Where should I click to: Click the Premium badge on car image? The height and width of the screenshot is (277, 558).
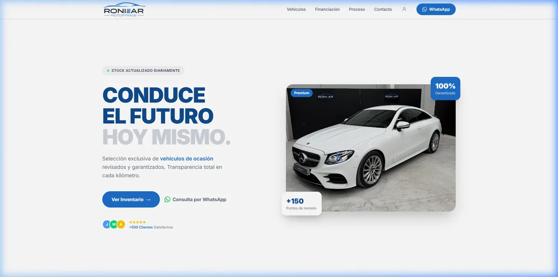(x=302, y=93)
